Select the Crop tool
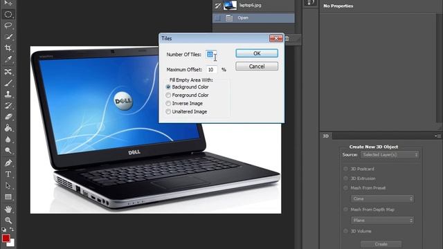Image resolution: width=443 pixels, height=249 pixels. click(x=8, y=48)
